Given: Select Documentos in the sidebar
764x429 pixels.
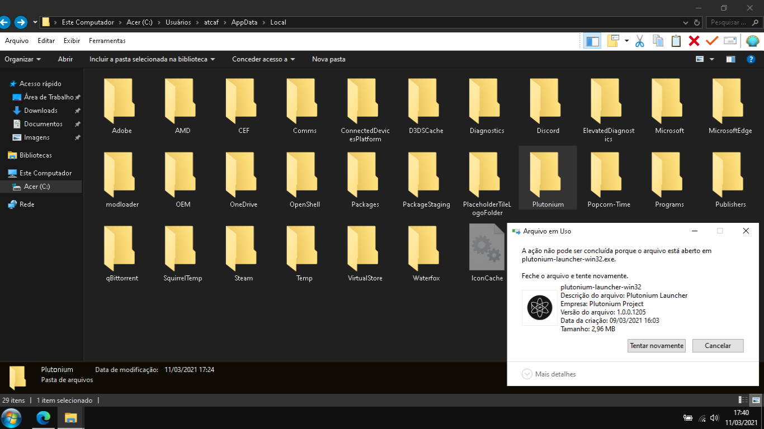Looking at the screenshot, I should tap(43, 124).
